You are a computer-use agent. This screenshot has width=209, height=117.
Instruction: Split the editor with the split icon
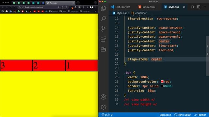[199, 7]
